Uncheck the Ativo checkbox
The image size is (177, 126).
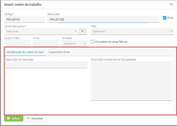165,18
